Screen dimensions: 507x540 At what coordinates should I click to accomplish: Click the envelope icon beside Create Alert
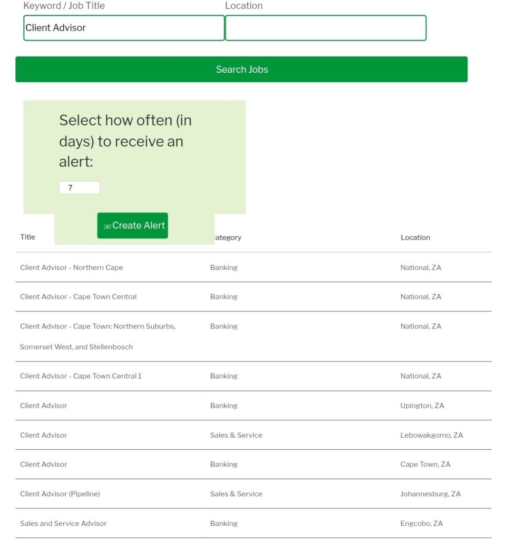point(108,226)
